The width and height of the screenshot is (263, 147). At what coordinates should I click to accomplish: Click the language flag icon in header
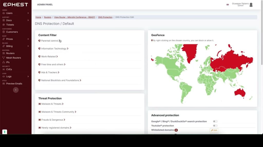[228, 5]
